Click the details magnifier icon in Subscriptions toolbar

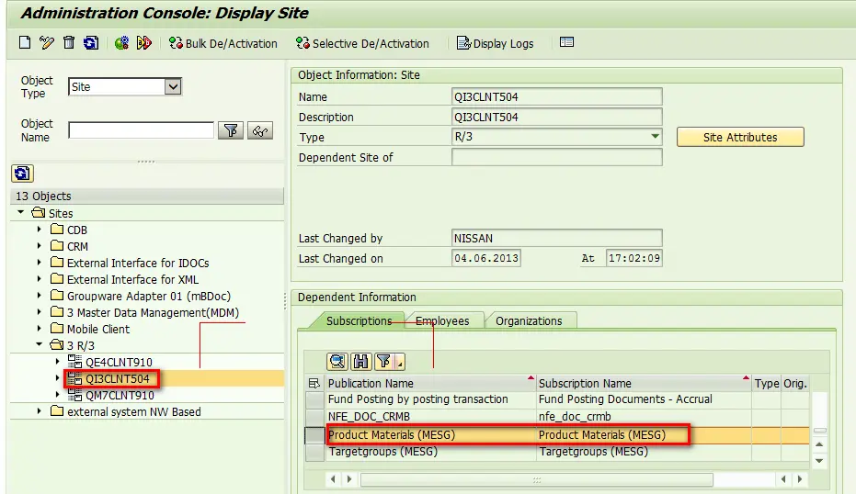coord(337,361)
